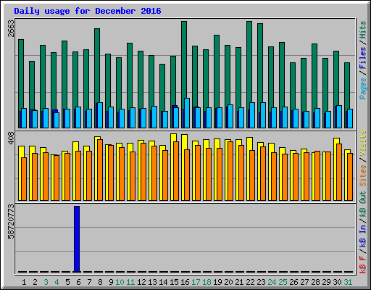Click the green x-axis label for day 24
Image resolution: width=371 pixels, height=290 pixels.
click(272, 282)
